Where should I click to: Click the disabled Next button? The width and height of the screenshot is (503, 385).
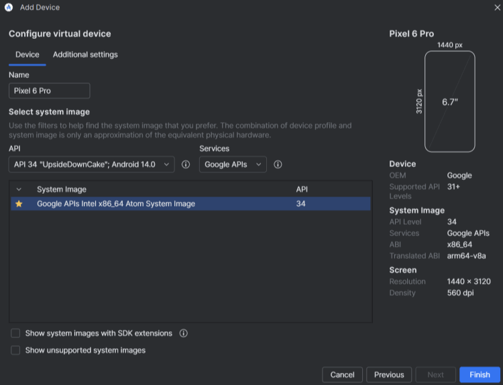tap(436, 375)
